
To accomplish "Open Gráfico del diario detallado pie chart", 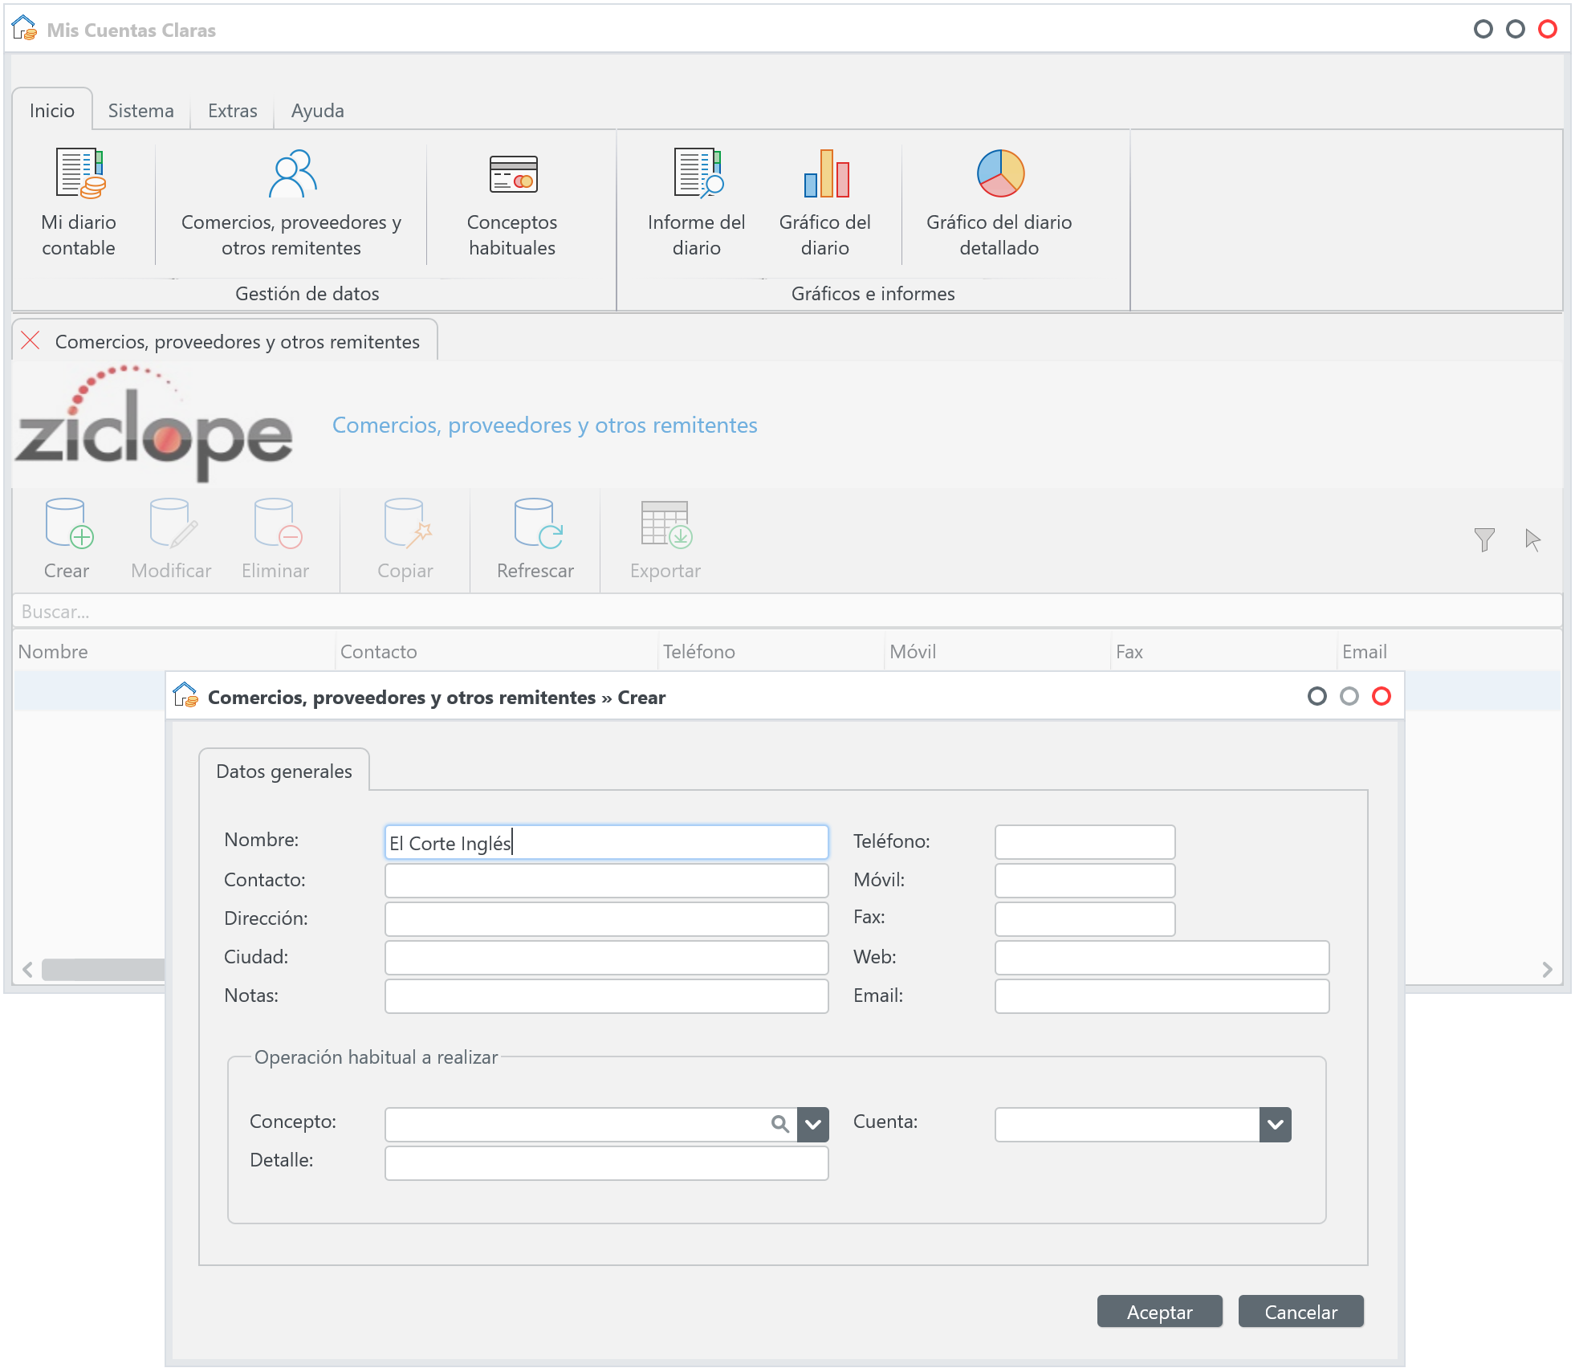I will (x=999, y=173).
